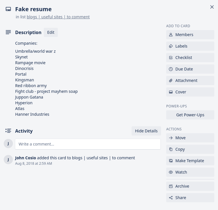This screenshot has height=210, width=218.
Task: Make Template from this card
Action: pyautogui.click(x=190, y=161)
